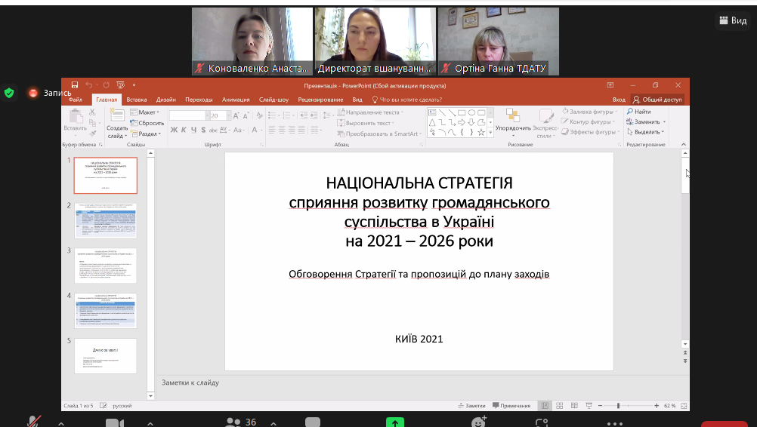Screen dimensions: 757x427
Task: Select the star shape in shapes gallery
Action: tap(480, 132)
